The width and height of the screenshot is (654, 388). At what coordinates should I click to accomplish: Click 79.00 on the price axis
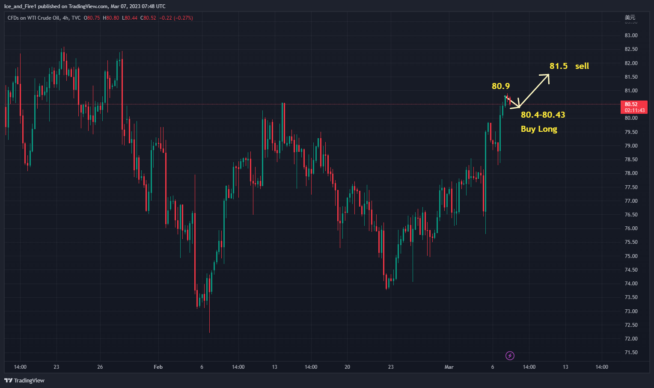[631, 146]
